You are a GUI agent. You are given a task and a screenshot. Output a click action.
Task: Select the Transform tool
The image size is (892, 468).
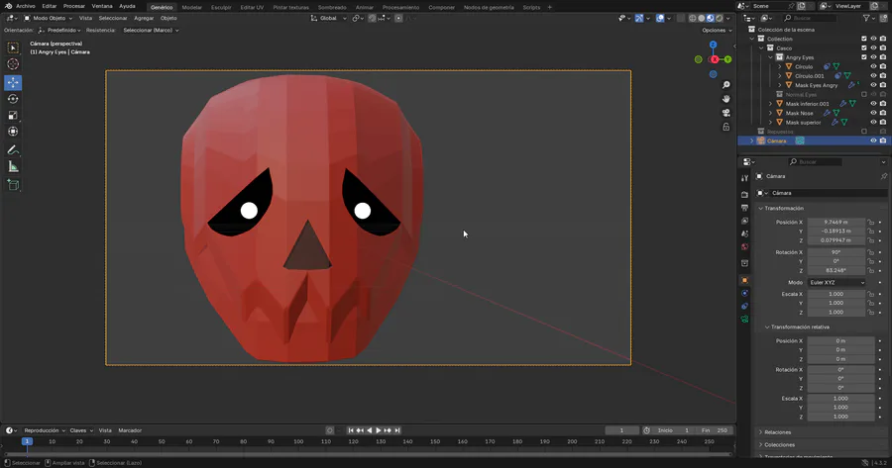(x=13, y=132)
